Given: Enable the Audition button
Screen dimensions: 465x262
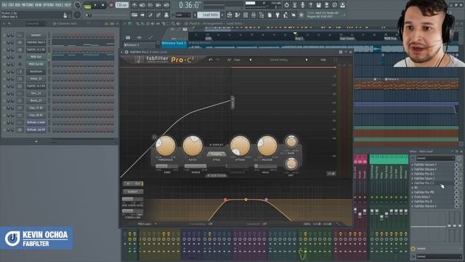Looking at the screenshot, I should pyautogui.click(x=133, y=191).
